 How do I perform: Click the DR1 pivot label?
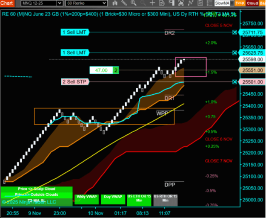169,98
